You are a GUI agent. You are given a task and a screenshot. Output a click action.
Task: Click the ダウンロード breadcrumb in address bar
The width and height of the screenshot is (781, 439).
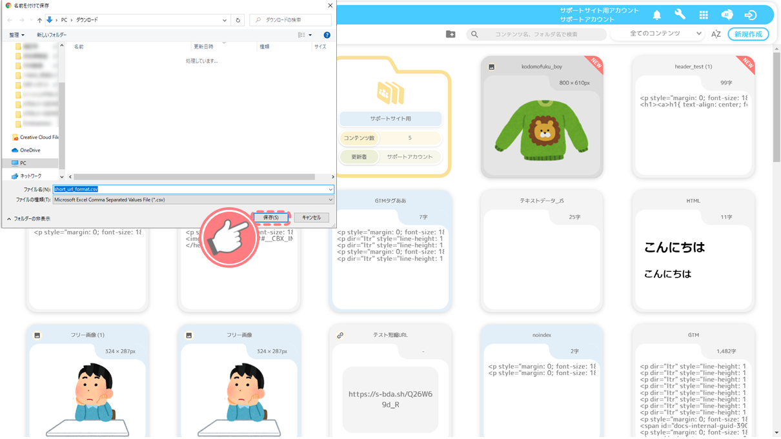click(87, 20)
